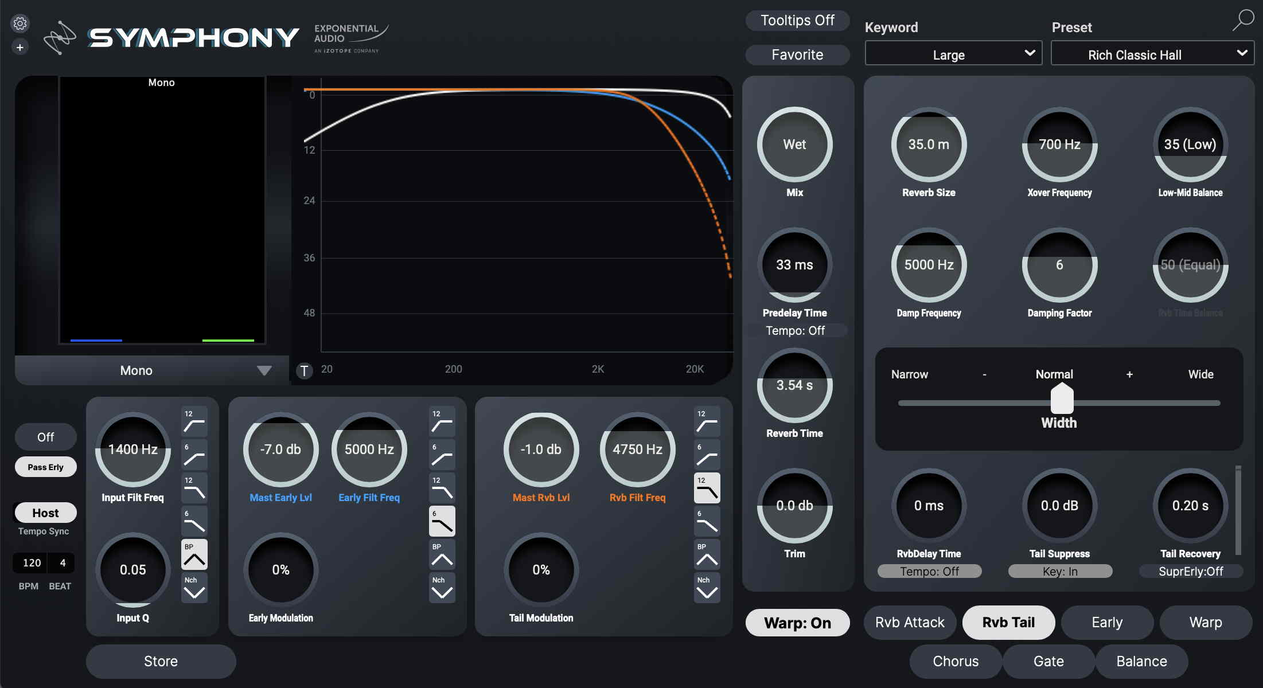Click the Damping Factor knob showing 6
The width and height of the screenshot is (1263, 688).
point(1059,265)
